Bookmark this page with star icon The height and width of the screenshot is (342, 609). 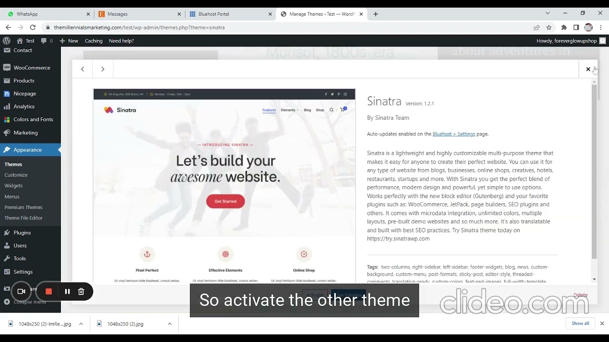(x=549, y=28)
